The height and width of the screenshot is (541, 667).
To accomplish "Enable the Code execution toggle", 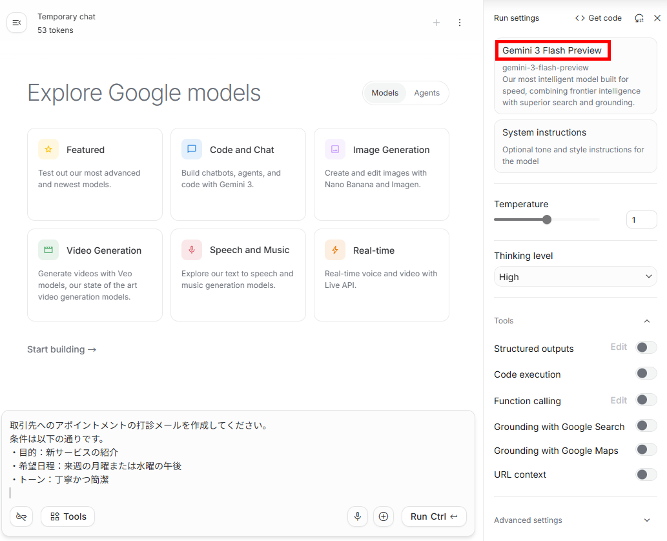I will tap(646, 373).
